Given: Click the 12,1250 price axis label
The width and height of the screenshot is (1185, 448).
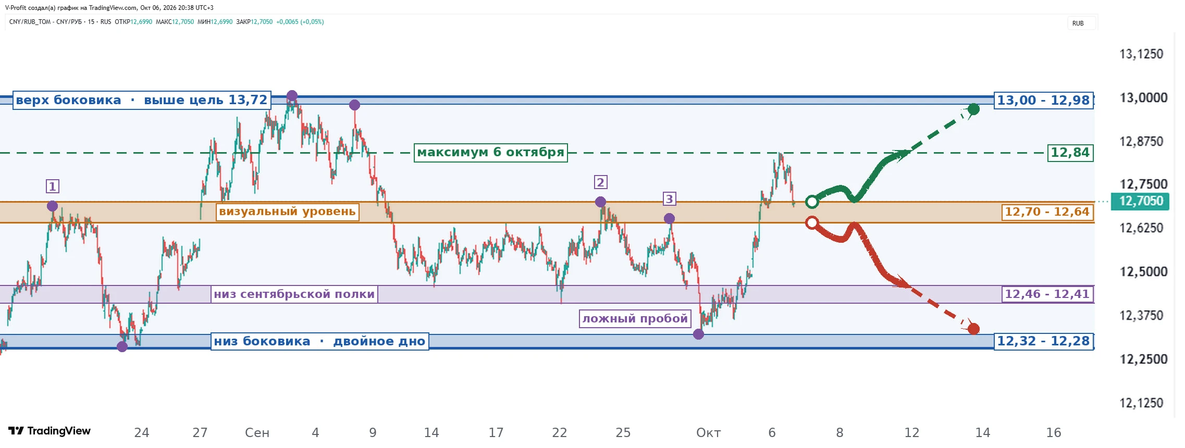Looking at the screenshot, I should click(x=1141, y=403).
